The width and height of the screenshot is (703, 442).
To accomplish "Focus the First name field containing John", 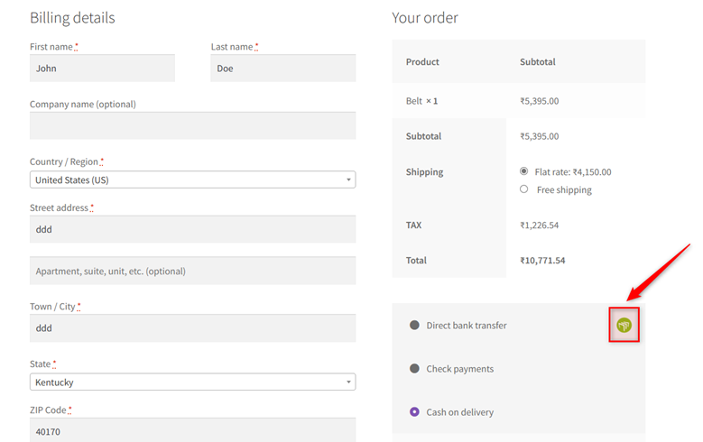I will coord(102,69).
